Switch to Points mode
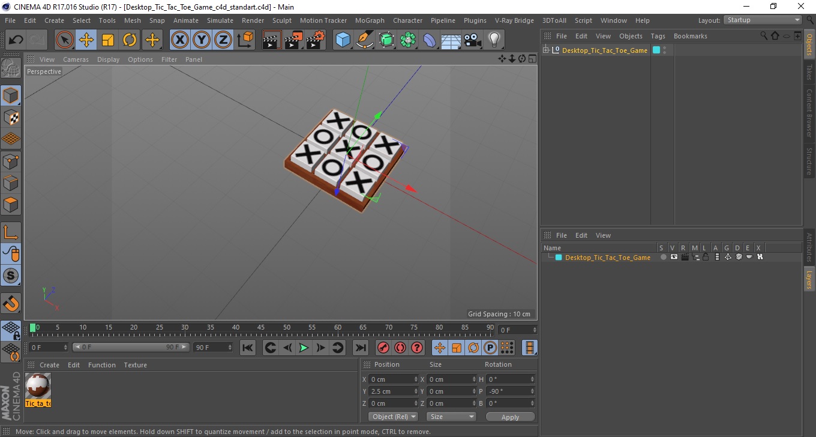Image resolution: width=816 pixels, height=437 pixels. point(11,161)
